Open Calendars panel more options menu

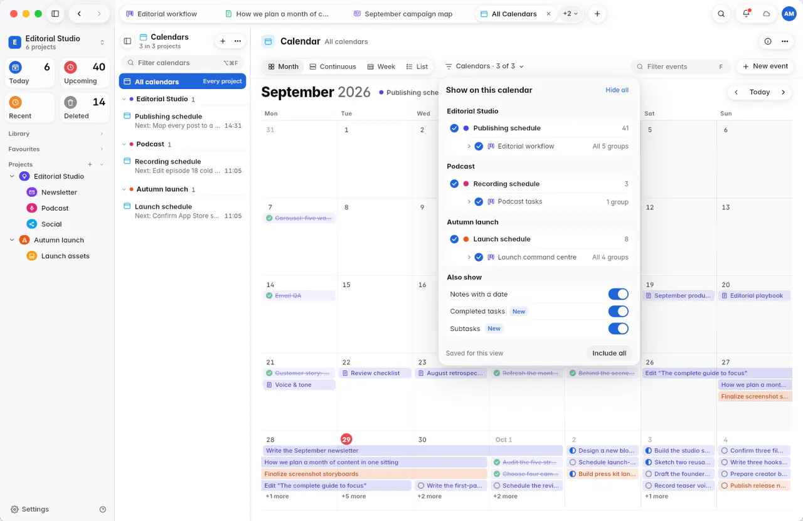point(238,41)
